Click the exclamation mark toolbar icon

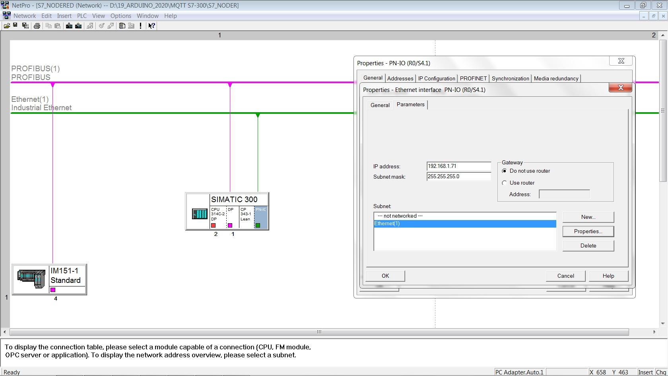tap(140, 26)
